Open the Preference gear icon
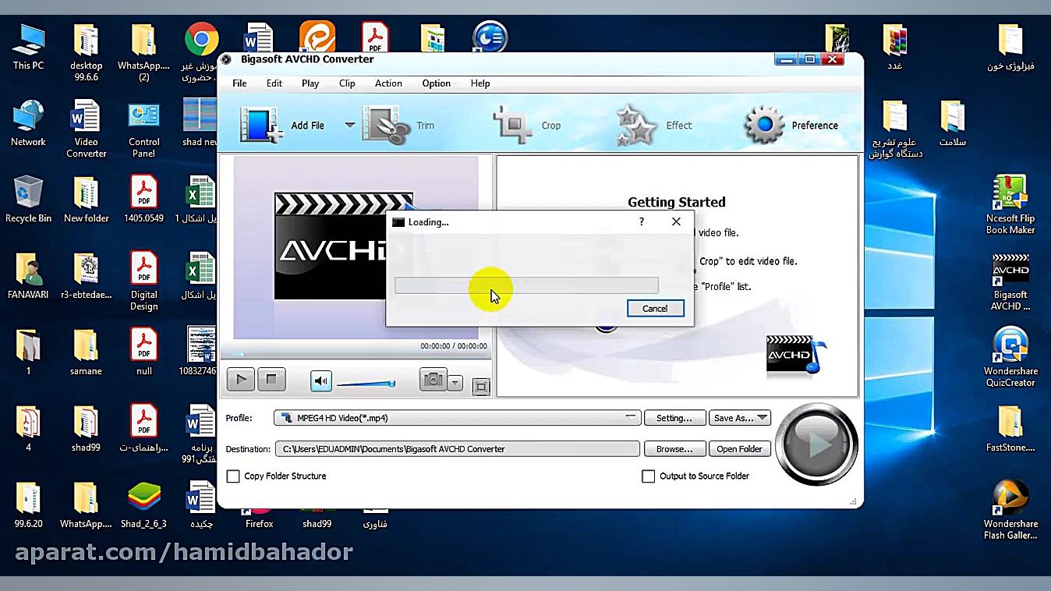Screen dimensions: 1051x591 [764, 126]
